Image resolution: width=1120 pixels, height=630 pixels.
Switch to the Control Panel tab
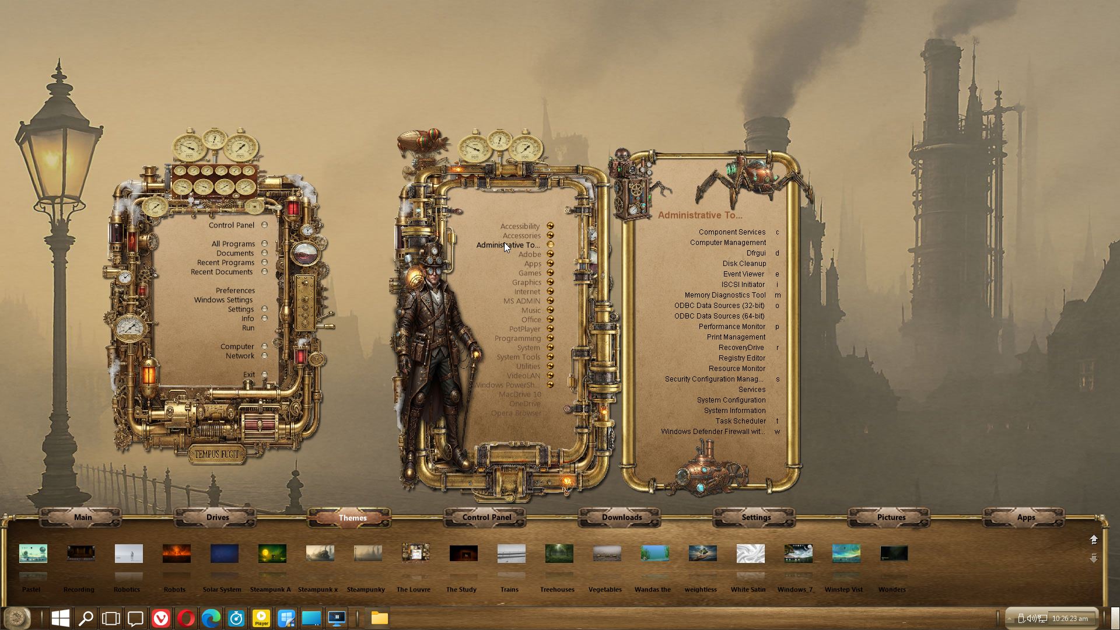tap(487, 517)
